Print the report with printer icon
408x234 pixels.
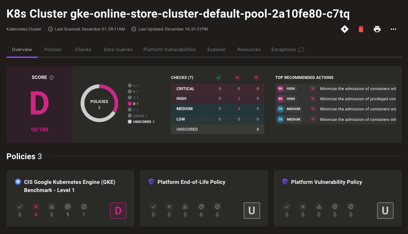377,29
